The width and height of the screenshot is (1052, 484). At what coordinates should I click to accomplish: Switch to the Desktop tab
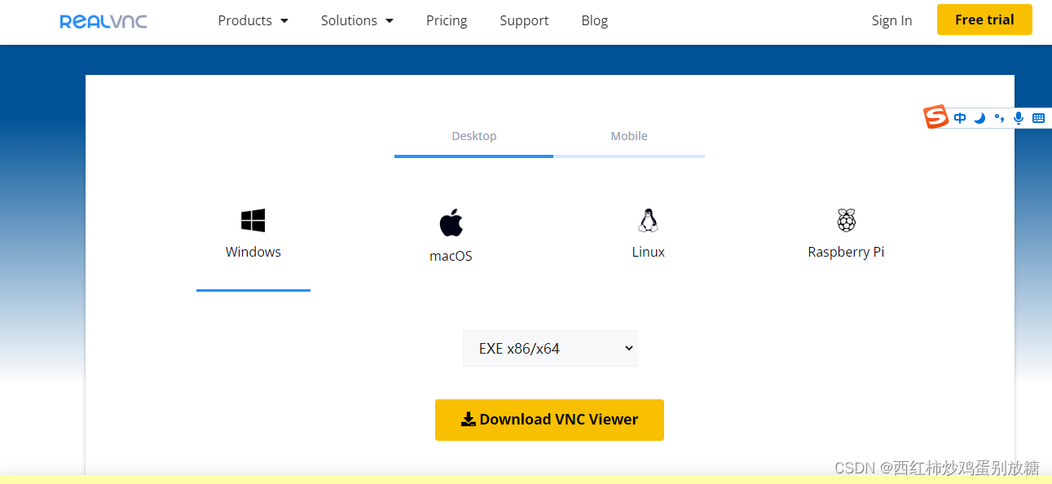pyautogui.click(x=474, y=136)
